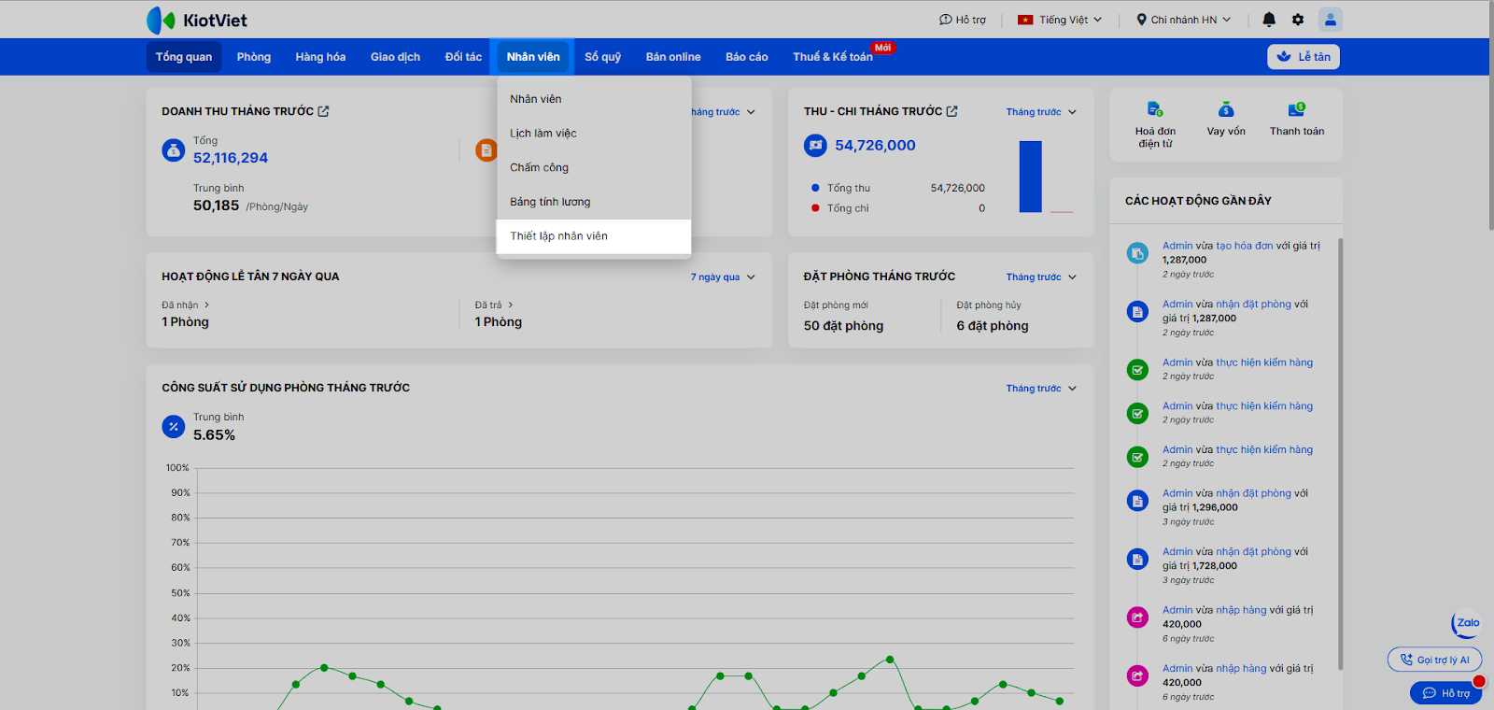The width and height of the screenshot is (1494, 710).
Task: Open Tháng trước filter in Công suất card
Action: pyautogui.click(x=1041, y=389)
